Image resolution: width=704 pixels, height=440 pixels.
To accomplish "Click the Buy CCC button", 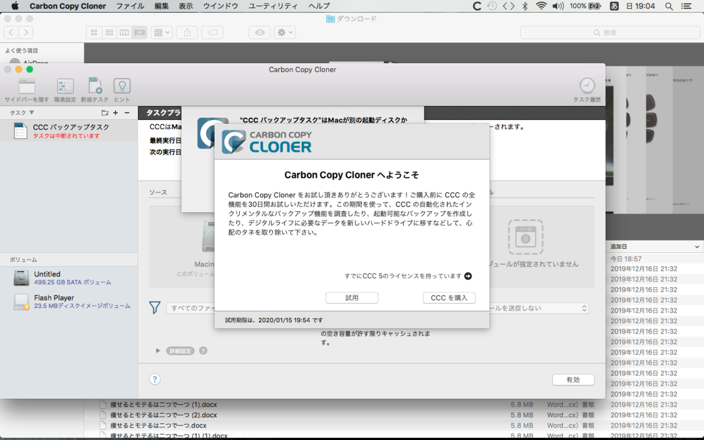I will point(449,298).
